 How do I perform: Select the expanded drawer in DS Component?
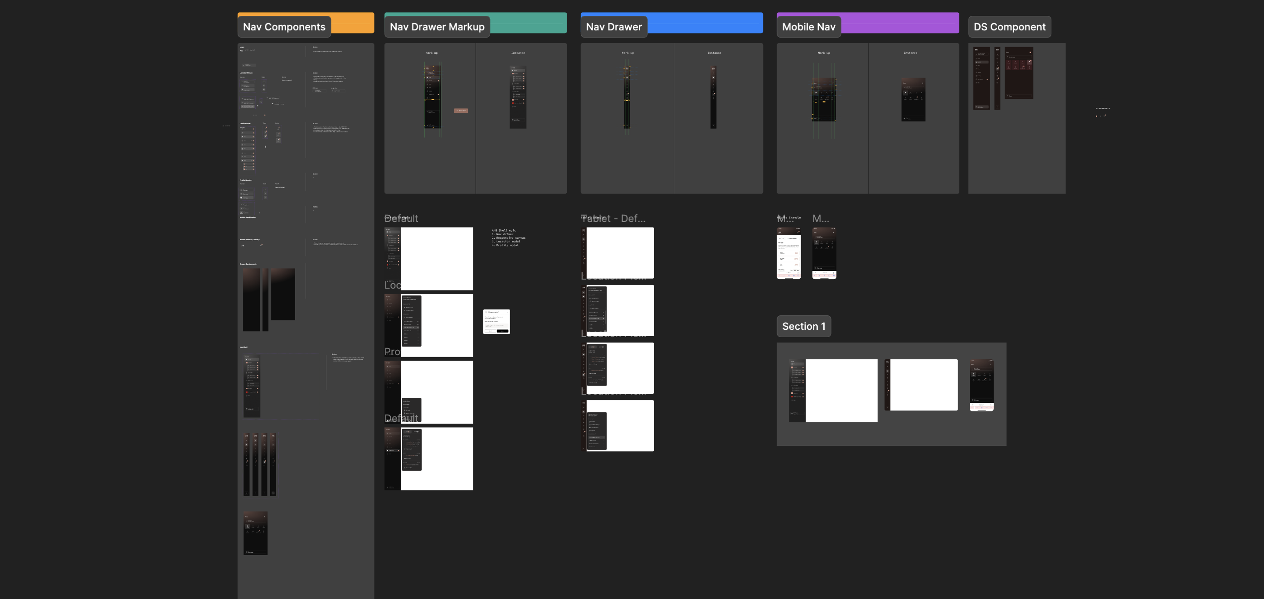(982, 78)
